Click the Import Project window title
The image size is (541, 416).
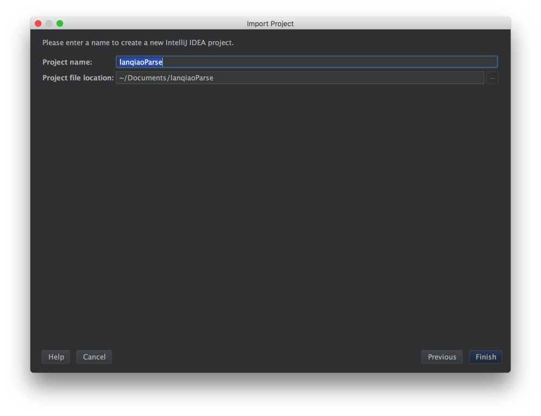click(270, 24)
